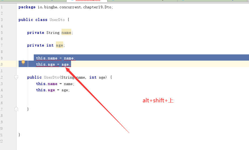Click the gutter at line number 7

coord(2,46)
